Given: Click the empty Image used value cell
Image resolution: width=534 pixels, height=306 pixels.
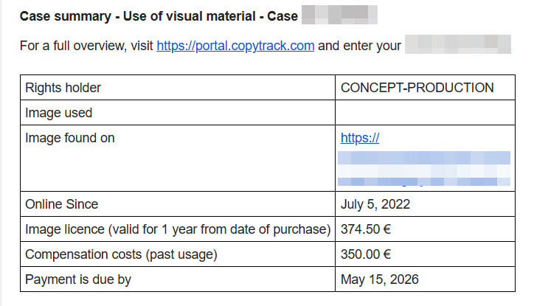Looking at the screenshot, I should click(425, 113).
